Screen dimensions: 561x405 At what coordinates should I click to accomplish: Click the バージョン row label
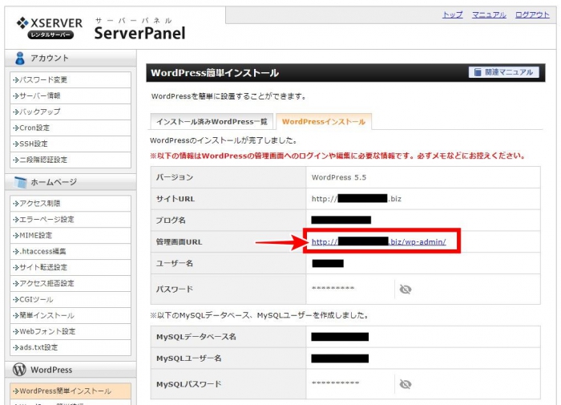coord(175,177)
